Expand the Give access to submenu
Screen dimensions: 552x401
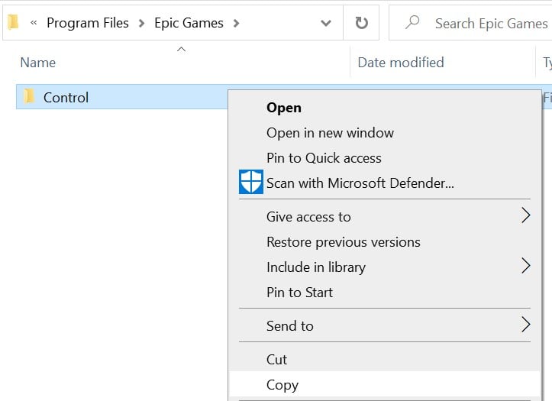tap(385, 216)
